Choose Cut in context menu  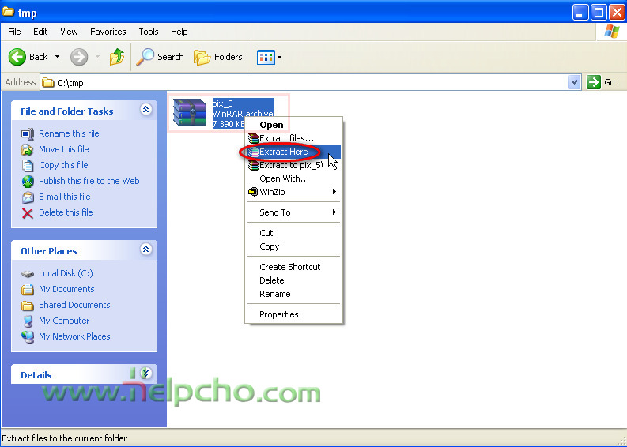click(x=293, y=233)
